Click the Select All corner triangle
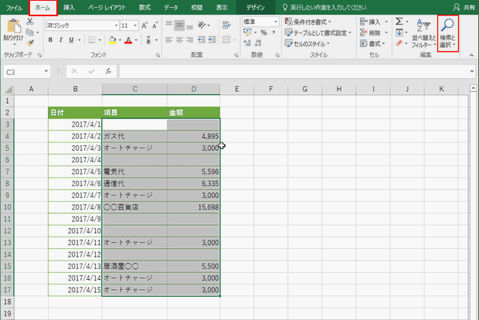 (8, 89)
